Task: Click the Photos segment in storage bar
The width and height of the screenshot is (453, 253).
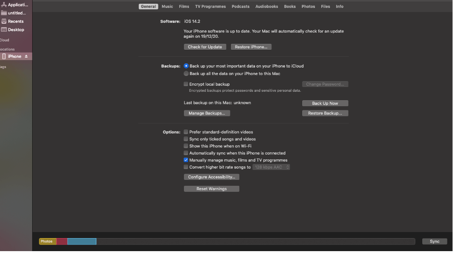Action: [x=47, y=241]
